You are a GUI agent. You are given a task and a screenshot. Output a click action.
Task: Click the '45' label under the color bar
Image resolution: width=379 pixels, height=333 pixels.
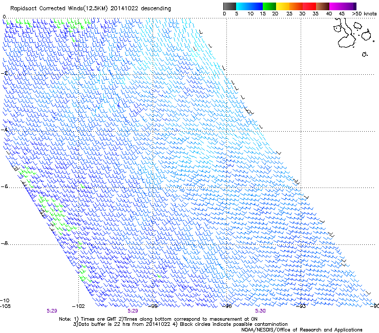(342, 14)
